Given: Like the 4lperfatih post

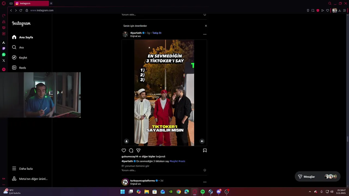Looking at the screenshot, I should [x=124, y=151].
